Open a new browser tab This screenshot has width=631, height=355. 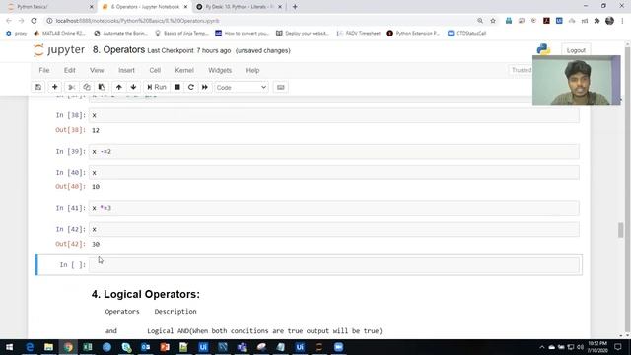[x=295, y=7]
